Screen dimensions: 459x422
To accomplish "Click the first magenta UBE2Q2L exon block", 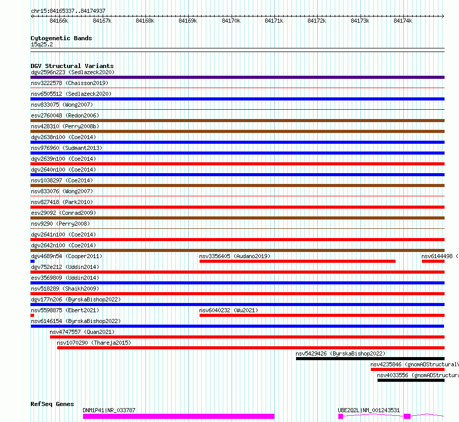I will tap(340, 416).
